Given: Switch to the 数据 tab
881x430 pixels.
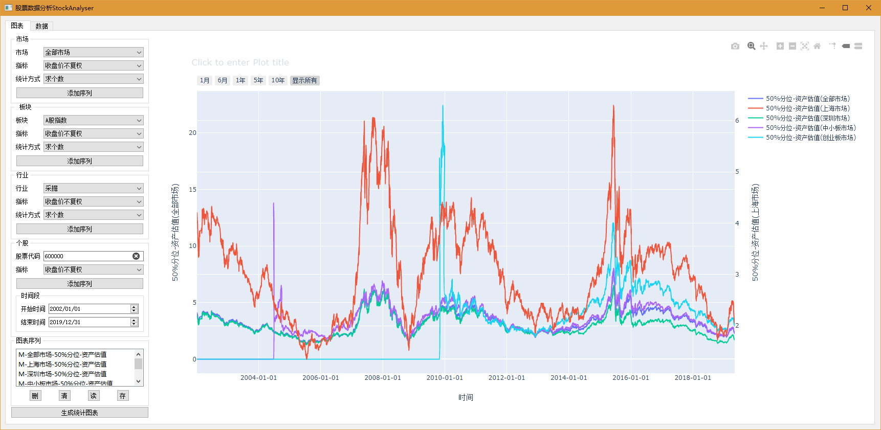Looking at the screenshot, I should [41, 26].
